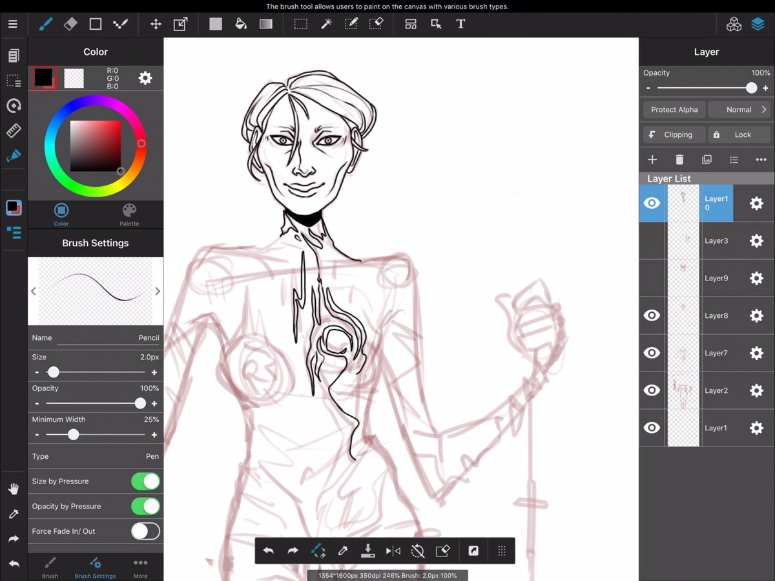775x581 pixels.
Task: Hide Layer8 using its eye icon
Action: point(652,315)
